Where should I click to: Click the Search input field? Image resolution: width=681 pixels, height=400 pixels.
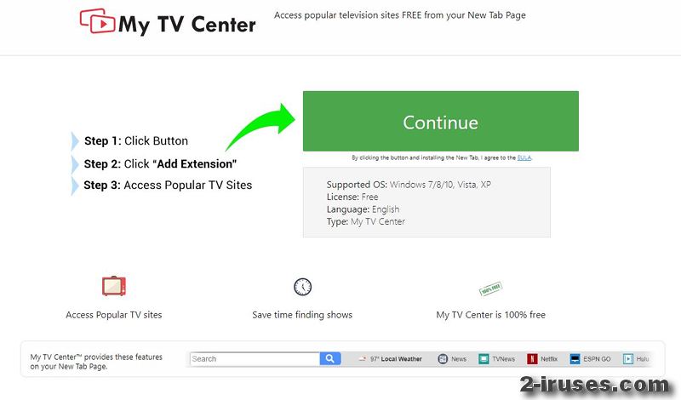pyautogui.click(x=255, y=359)
